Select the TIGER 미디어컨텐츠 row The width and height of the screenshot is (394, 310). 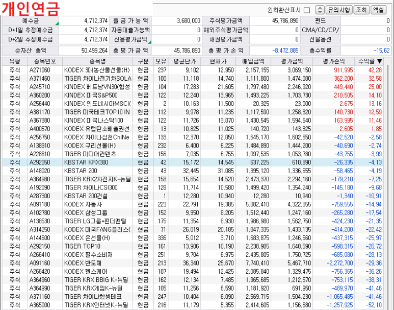[x=194, y=154]
